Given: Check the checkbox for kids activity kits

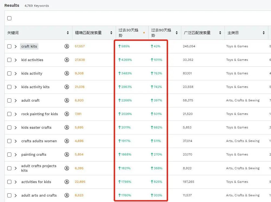Looking at the screenshot, I should (9, 87).
